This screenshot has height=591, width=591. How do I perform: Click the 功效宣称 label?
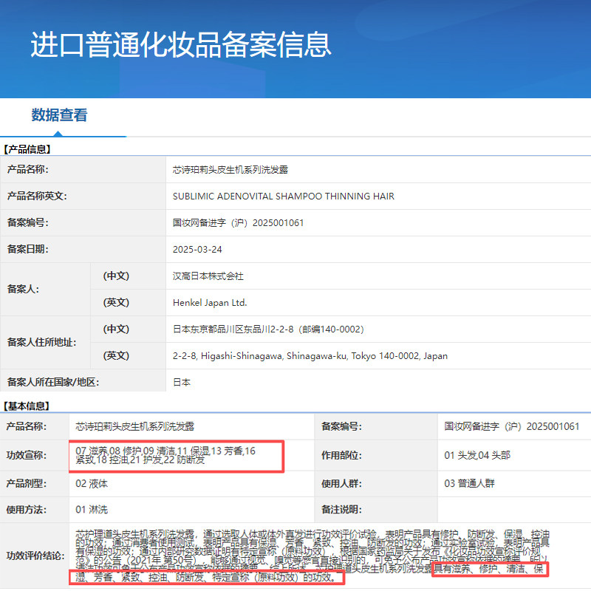coord(27,455)
